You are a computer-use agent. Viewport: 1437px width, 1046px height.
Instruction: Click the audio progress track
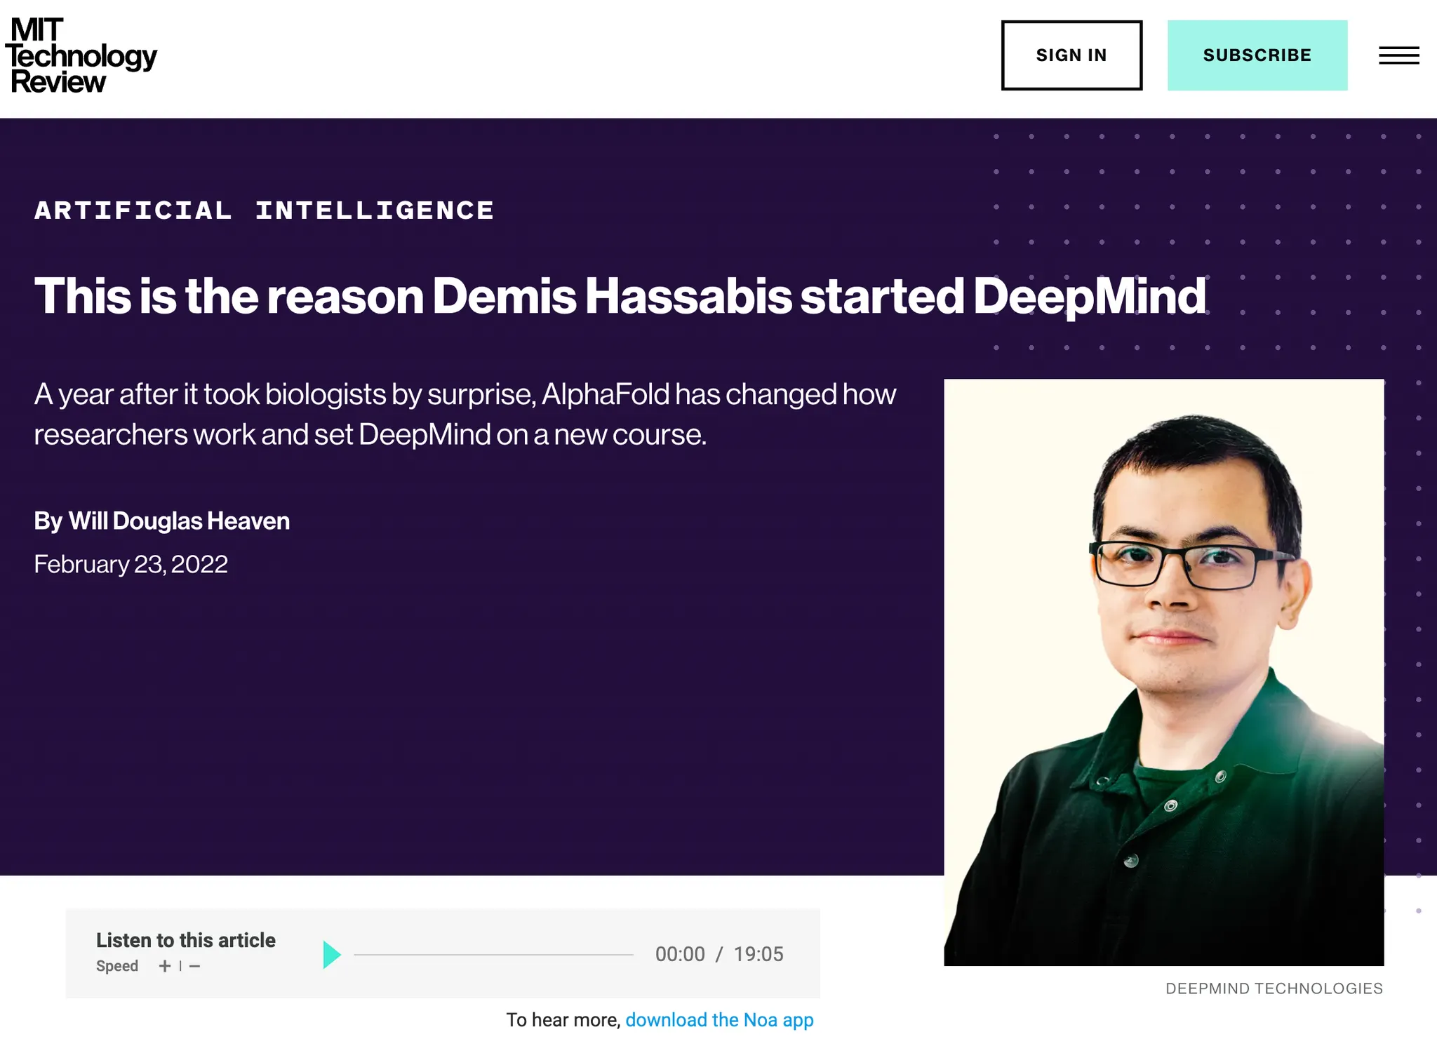[x=493, y=954]
